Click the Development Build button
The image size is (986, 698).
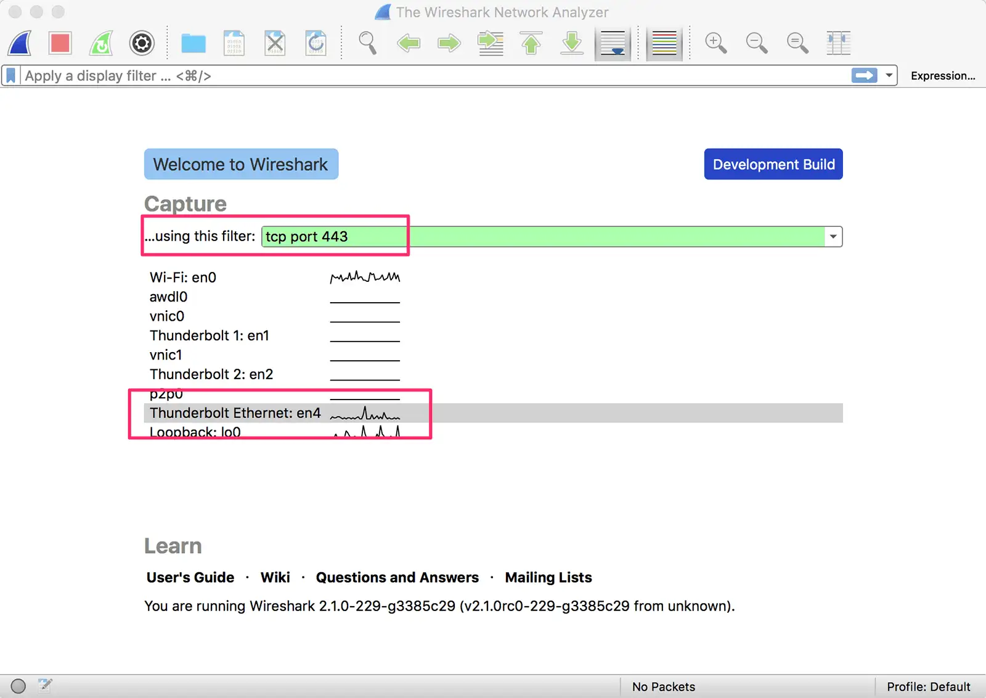pos(773,164)
